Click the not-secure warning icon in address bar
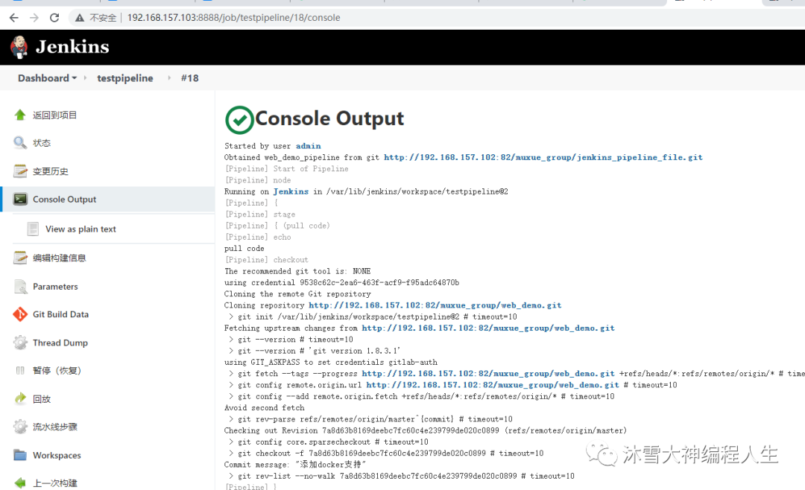The width and height of the screenshot is (805, 490). point(80,18)
